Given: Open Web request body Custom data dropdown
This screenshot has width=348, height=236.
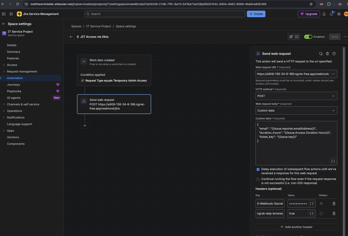Looking at the screenshot, I should tap(296, 111).
